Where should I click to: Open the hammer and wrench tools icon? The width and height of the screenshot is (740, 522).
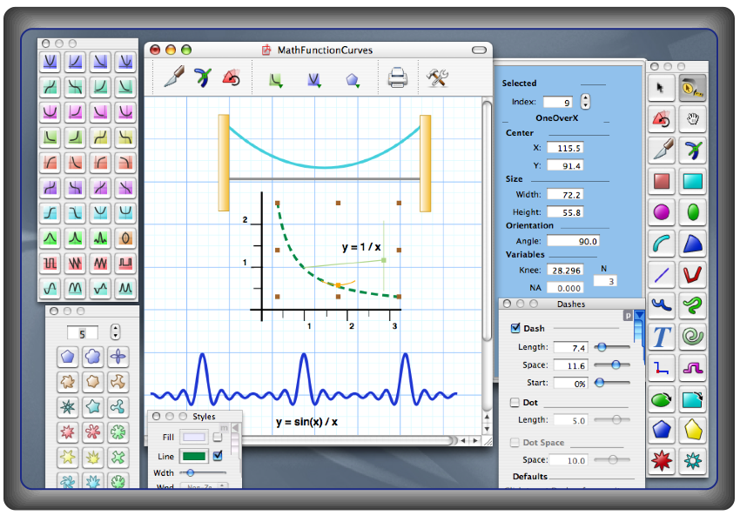[437, 77]
